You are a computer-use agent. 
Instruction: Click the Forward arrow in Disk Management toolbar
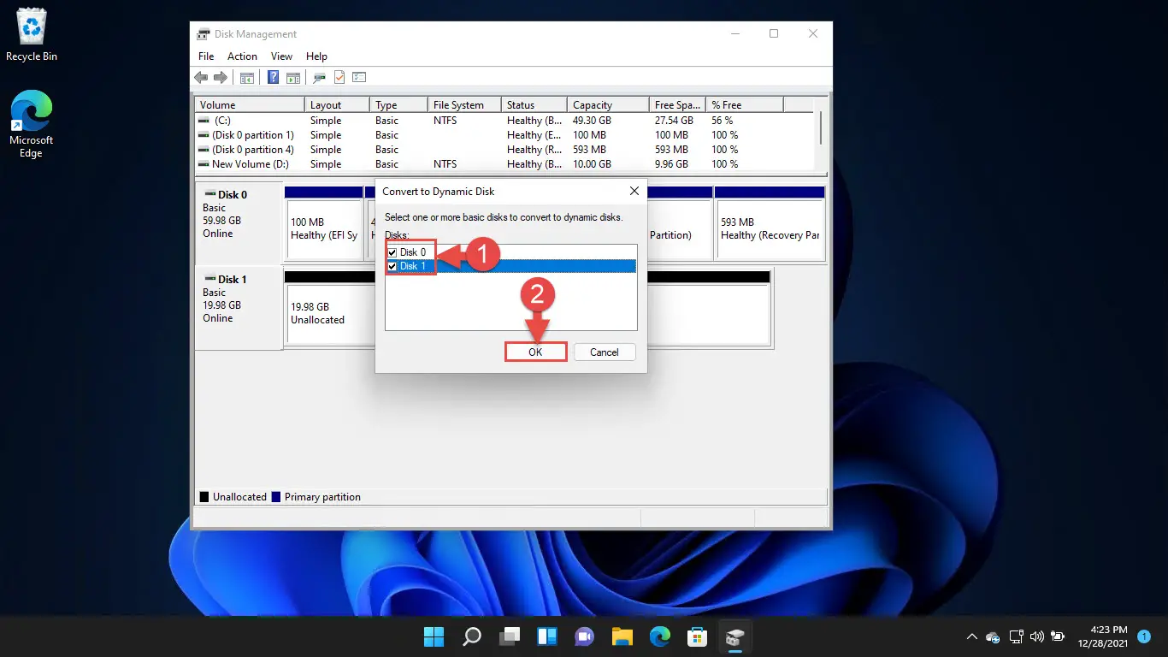(x=221, y=78)
